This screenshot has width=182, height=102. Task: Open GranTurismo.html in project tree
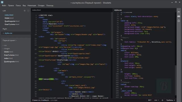coord(11,55)
